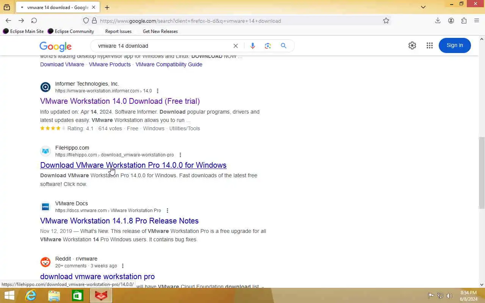
Task: Open Eclipse Community bookmark
Action: (x=71, y=31)
